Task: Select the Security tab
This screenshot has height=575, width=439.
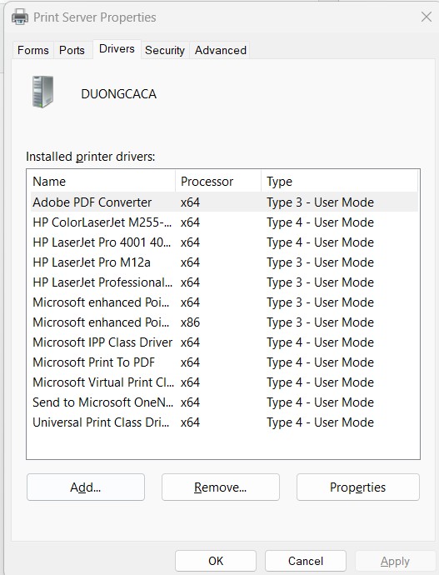Action: coord(165,50)
